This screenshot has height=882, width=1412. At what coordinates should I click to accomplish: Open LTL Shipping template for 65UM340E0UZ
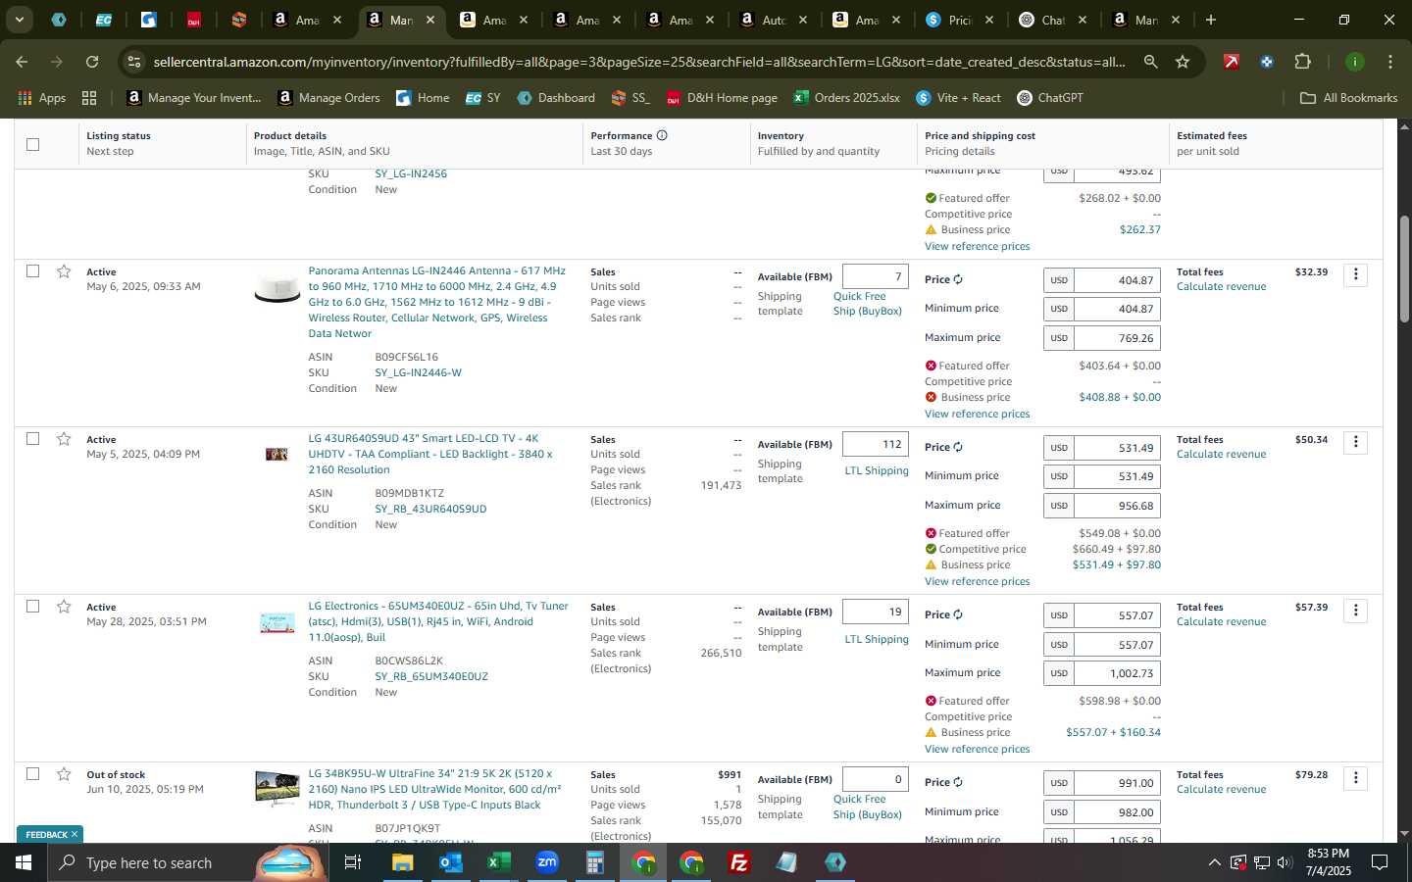tap(877, 639)
